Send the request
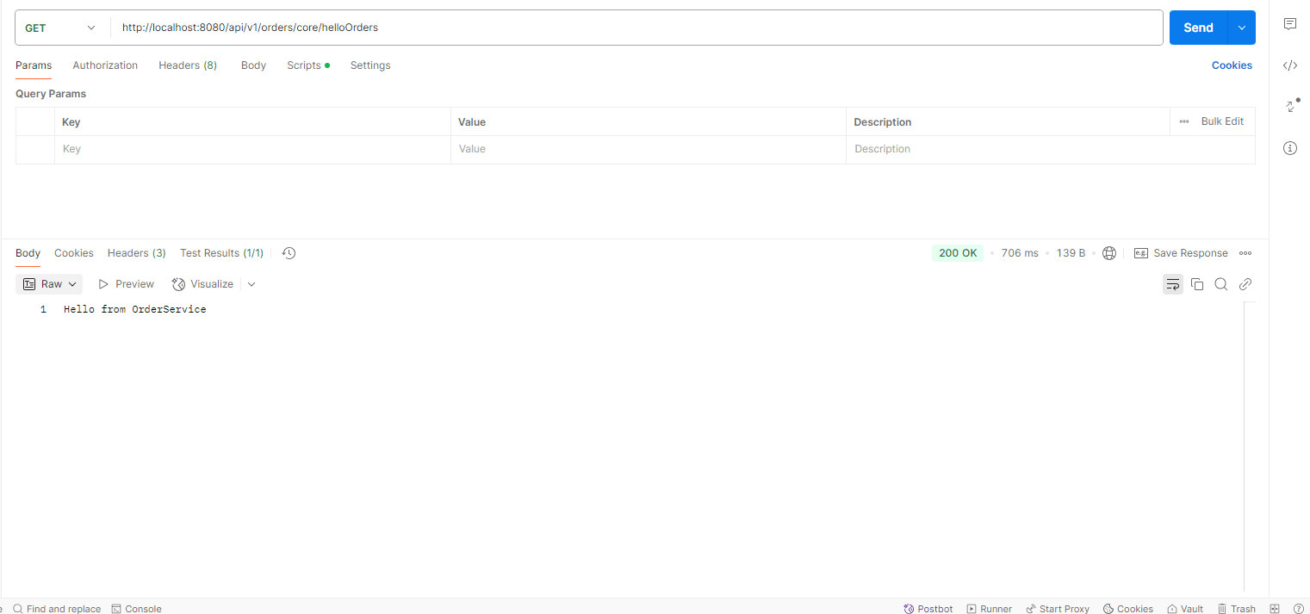 (x=1198, y=28)
